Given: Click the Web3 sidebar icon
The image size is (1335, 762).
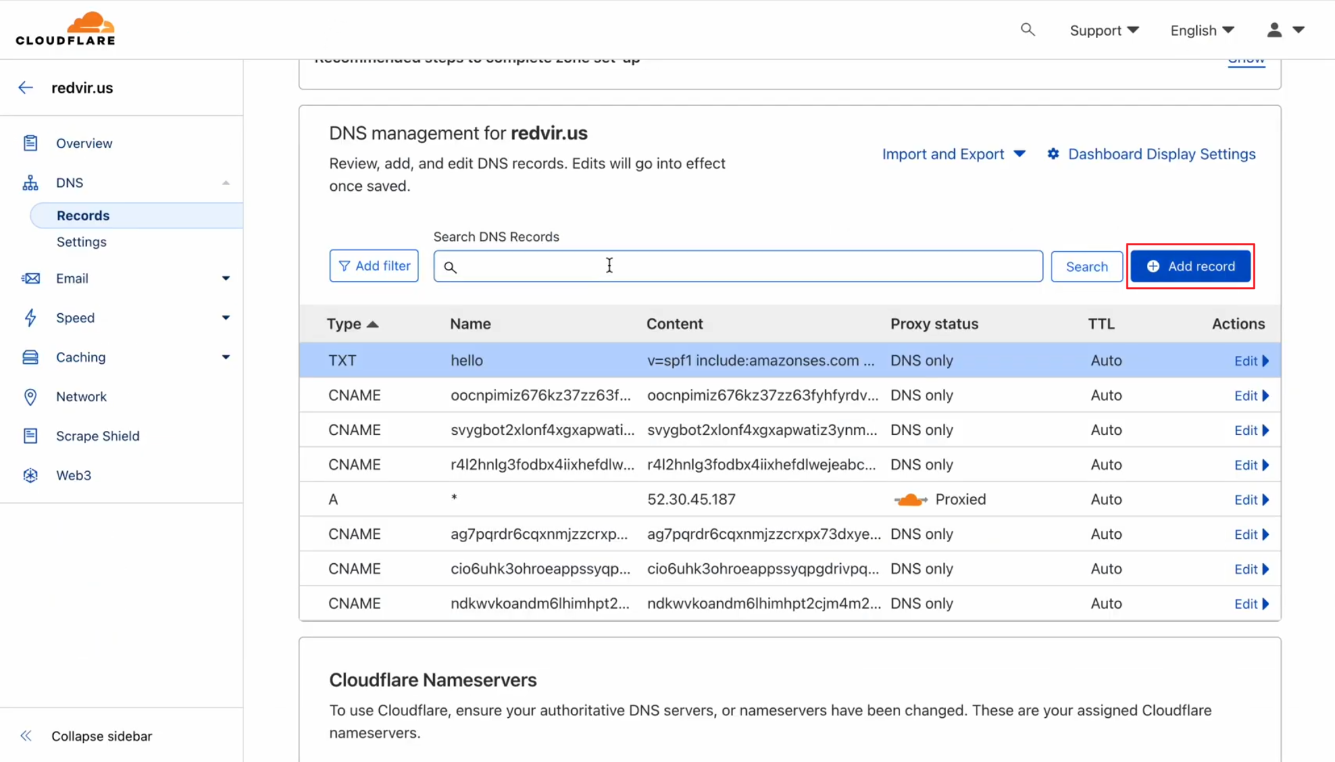Looking at the screenshot, I should [30, 475].
